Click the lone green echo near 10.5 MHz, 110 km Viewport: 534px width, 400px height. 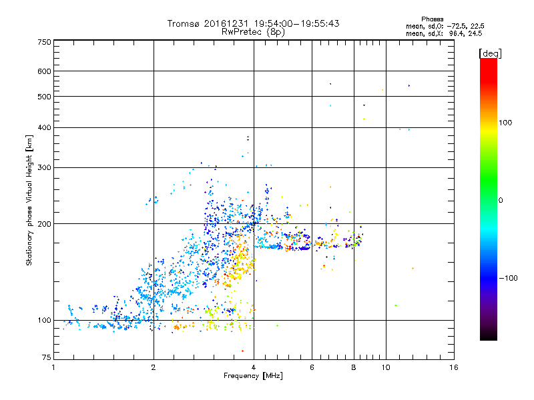[x=396, y=305]
